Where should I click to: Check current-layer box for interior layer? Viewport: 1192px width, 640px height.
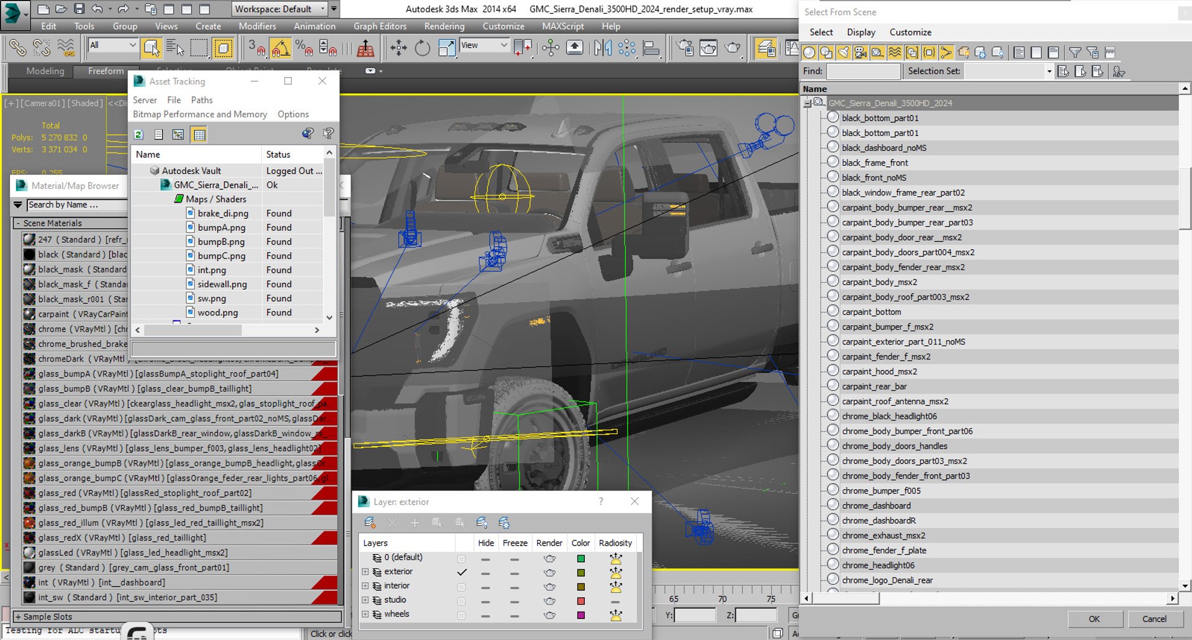click(x=461, y=587)
